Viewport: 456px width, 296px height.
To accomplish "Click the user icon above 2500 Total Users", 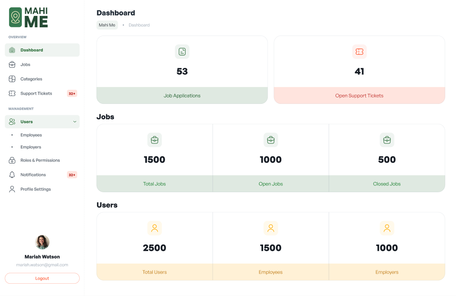I will point(155,228).
